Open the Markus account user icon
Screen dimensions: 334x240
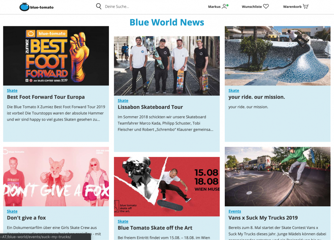[x=224, y=6]
